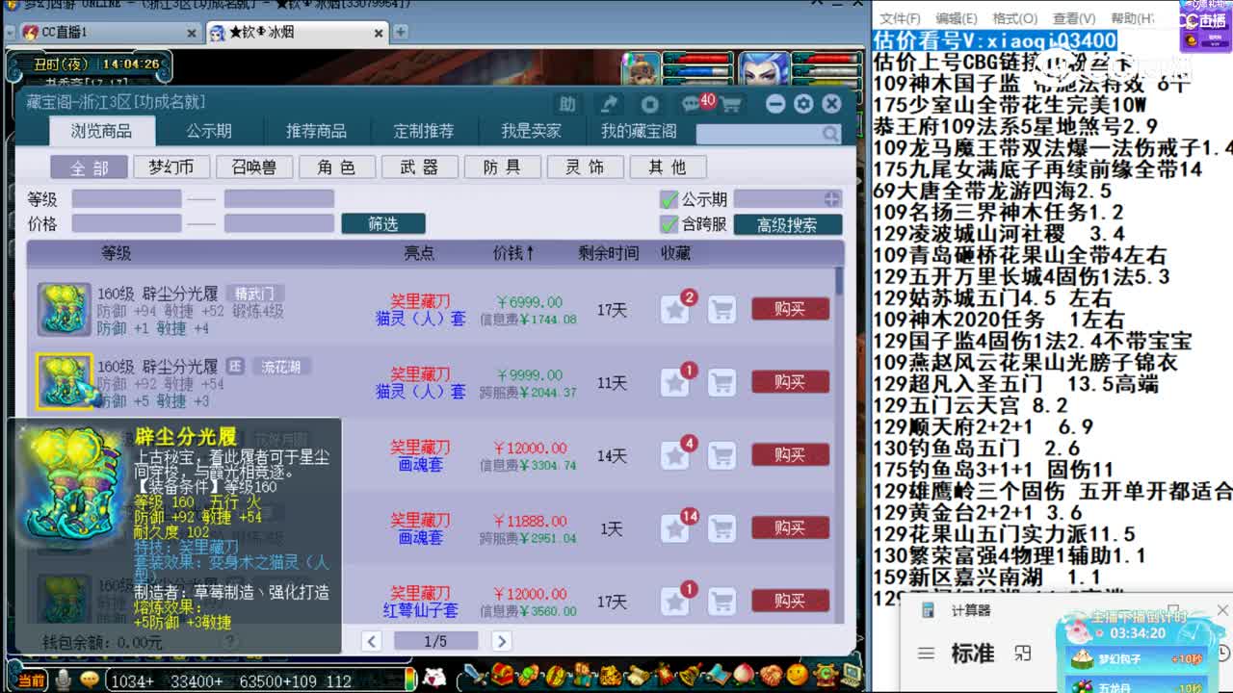Open 查看(V) menu in notepad window
The width and height of the screenshot is (1233, 693).
pyautogui.click(x=1074, y=18)
